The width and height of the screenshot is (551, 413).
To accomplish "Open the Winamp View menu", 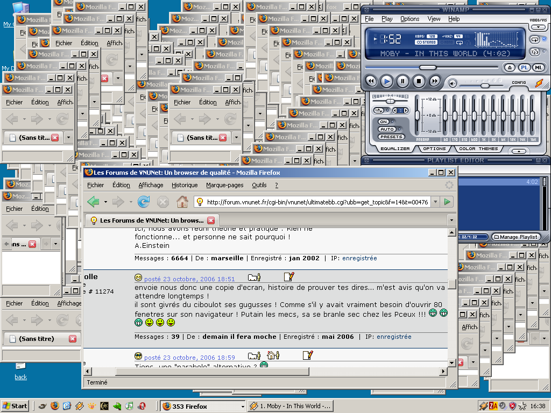I will 434,19.
